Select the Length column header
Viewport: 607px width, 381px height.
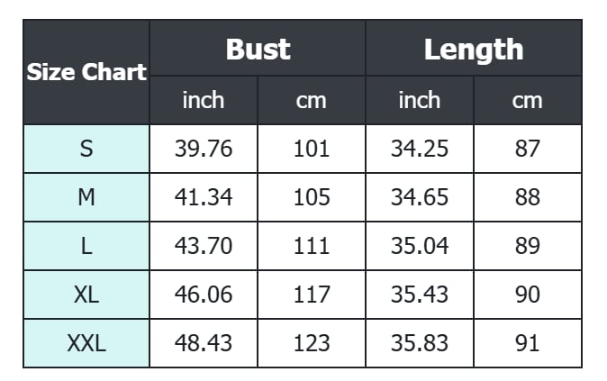[474, 49]
